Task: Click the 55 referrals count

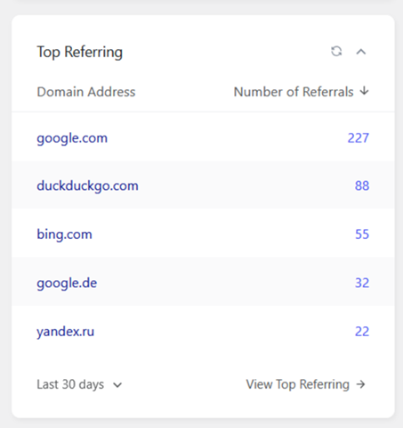Action: (x=362, y=235)
